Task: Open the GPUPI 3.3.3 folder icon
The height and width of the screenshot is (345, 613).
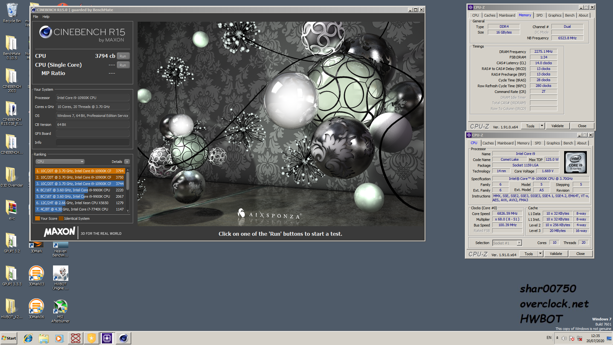Action: pos(11,275)
